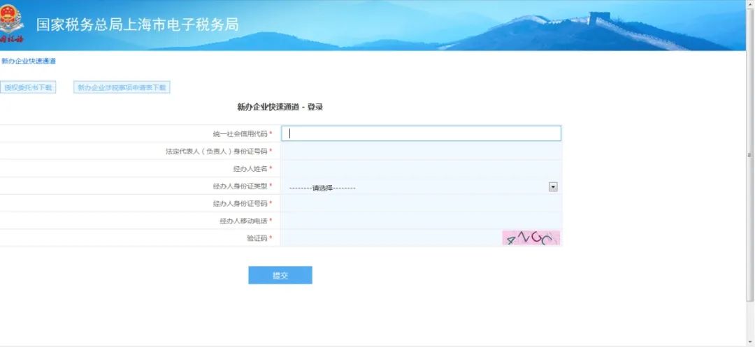Screen dimensions: 755x347
Task: Click the 验证码 input field
Action: pyautogui.click(x=391, y=238)
